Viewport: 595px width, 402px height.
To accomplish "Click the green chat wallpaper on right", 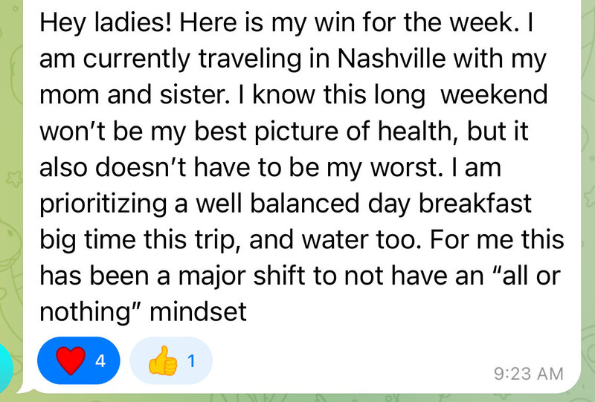I will [x=588, y=189].
